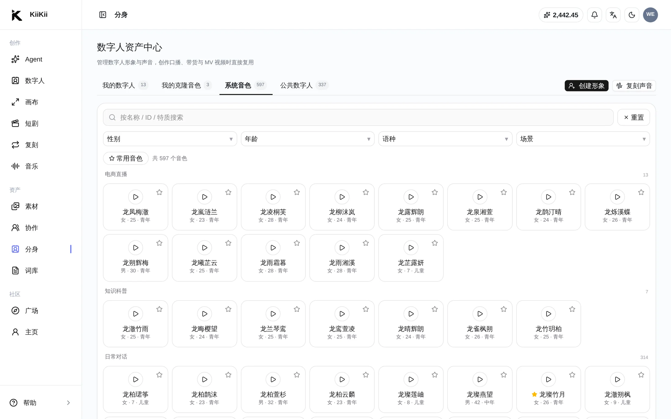Expand the 场景 scene dropdown

[583, 139]
